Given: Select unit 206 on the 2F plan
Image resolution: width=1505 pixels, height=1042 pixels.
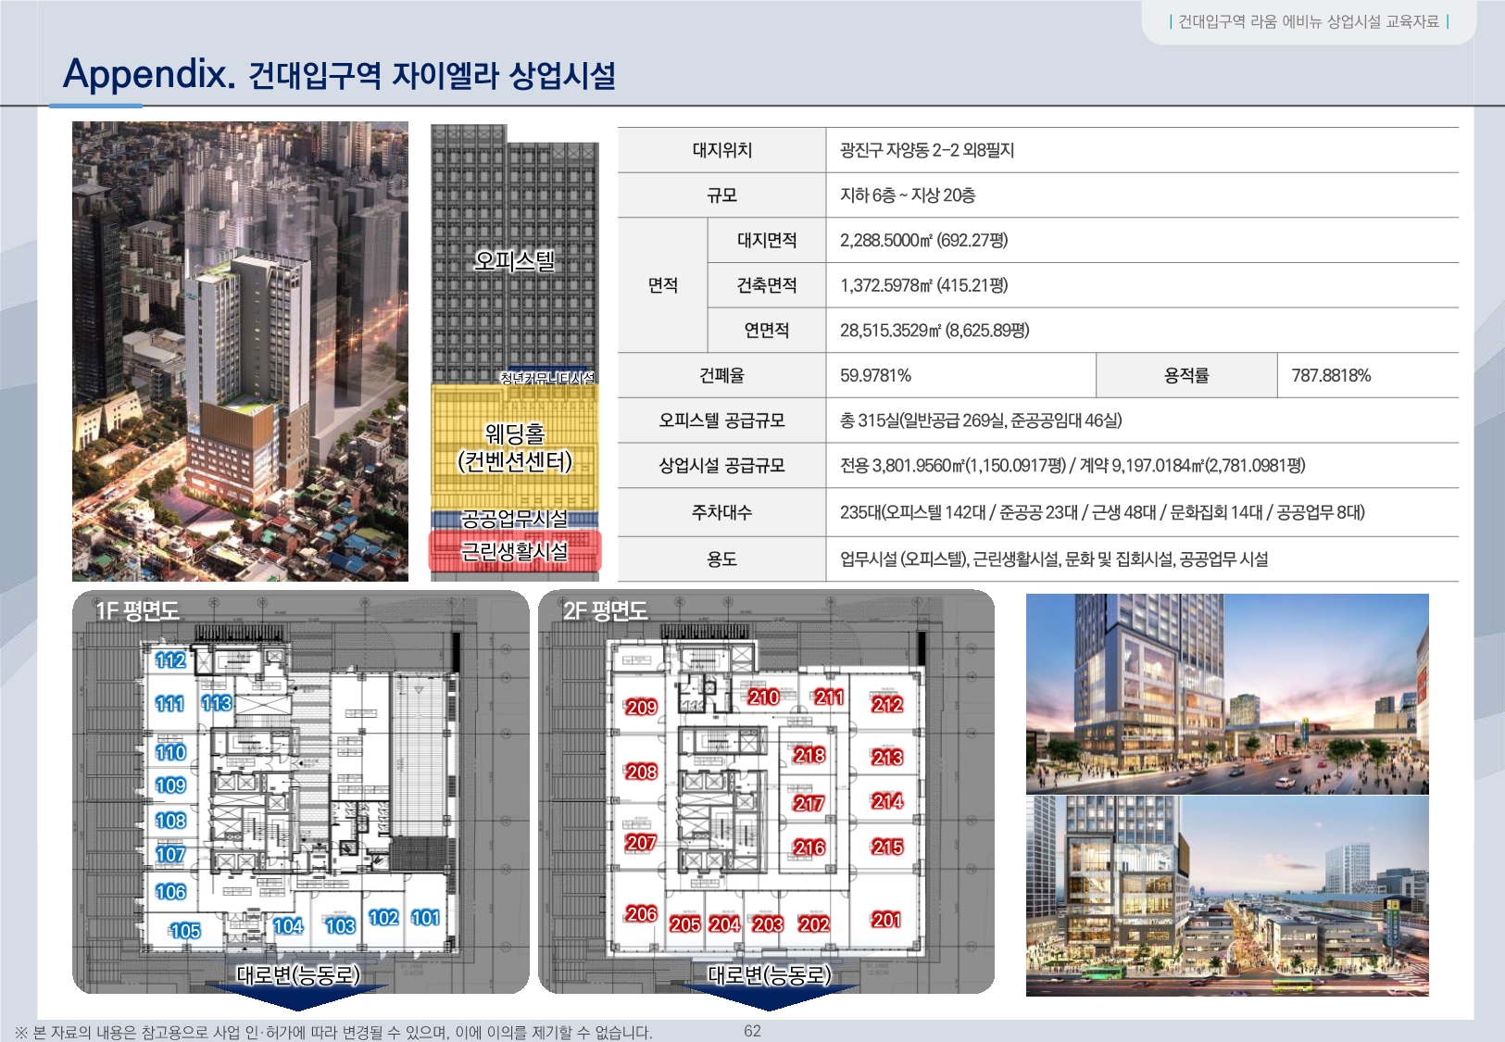Looking at the screenshot, I should (x=641, y=914).
